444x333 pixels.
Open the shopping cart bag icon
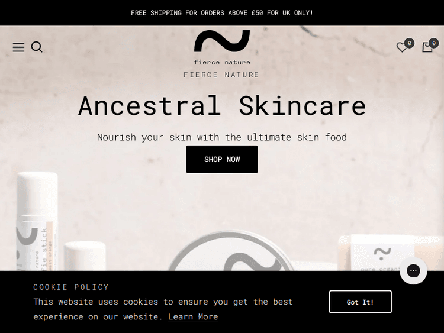pos(427,47)
